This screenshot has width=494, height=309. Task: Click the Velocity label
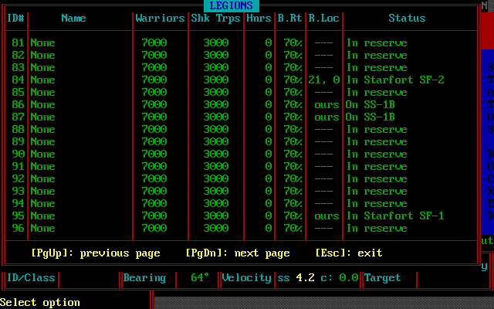click(x=247, y=278)
